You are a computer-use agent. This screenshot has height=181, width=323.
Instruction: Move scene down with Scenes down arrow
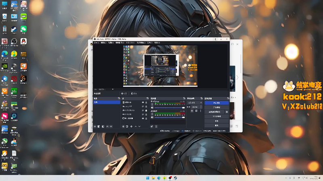(x=111, y=127)
